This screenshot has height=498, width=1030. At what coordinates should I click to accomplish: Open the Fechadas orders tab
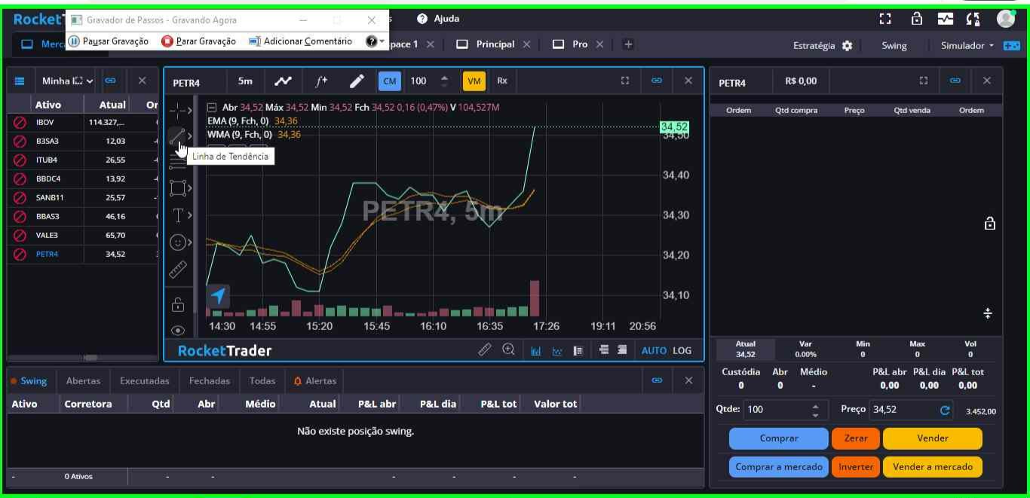point(210,380)
